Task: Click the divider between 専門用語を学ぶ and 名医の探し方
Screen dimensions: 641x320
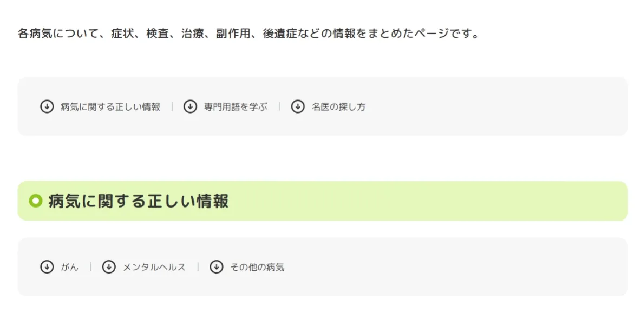Action: coord(279,106)
